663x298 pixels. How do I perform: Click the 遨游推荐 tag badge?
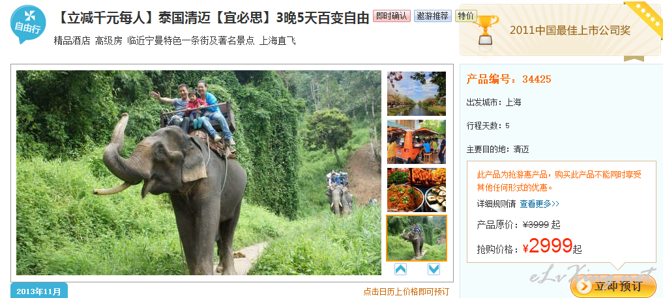coord(433,16)
